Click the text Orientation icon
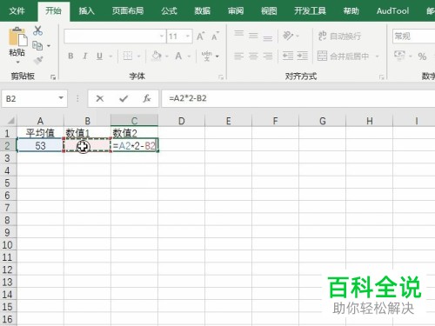The width and height of the screenshot is (435, 326). click(x=288, y=36)
